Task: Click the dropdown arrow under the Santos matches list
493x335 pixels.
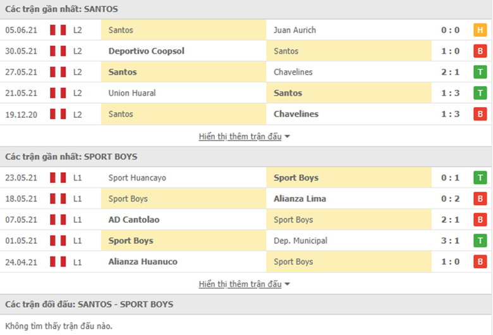Action: coord(288,137)
